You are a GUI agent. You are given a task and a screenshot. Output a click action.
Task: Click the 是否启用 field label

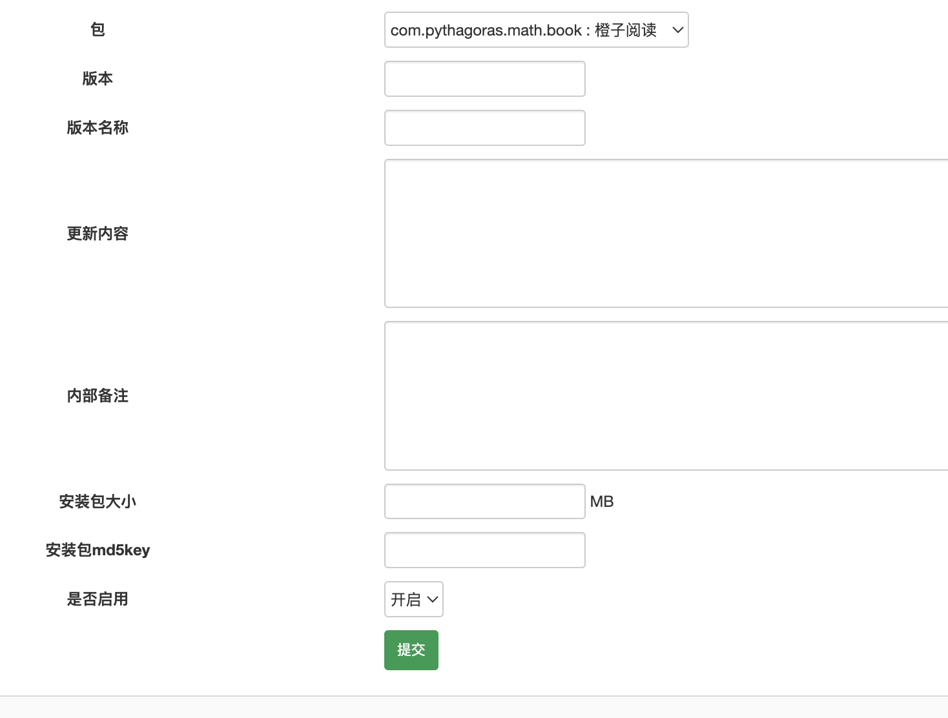(98, 599)
